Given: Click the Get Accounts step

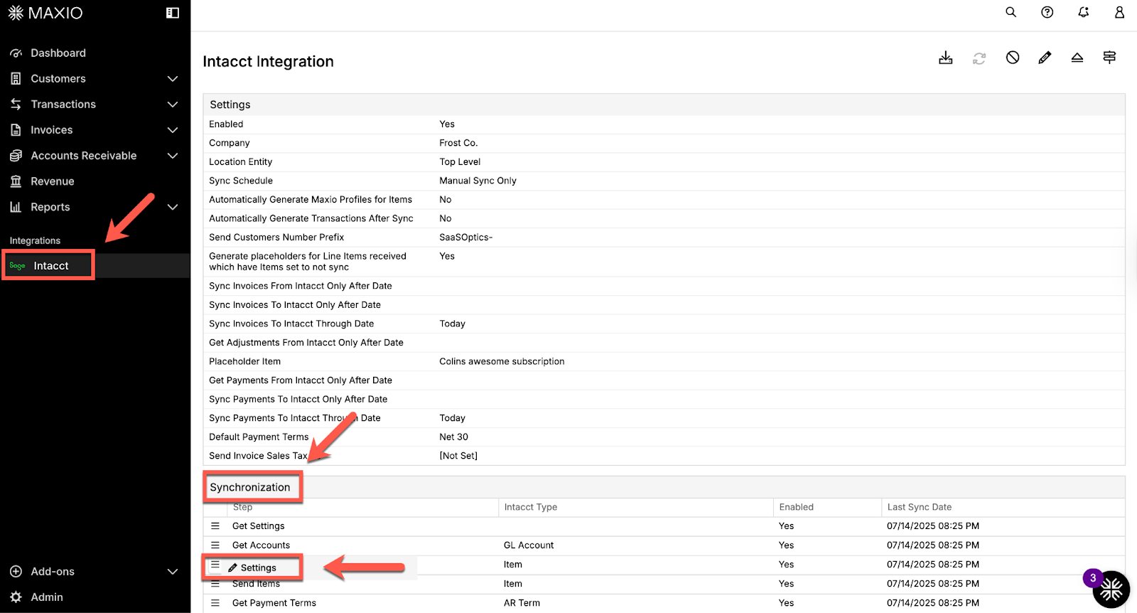Looking at the screenshot, I should pos(261,545).
